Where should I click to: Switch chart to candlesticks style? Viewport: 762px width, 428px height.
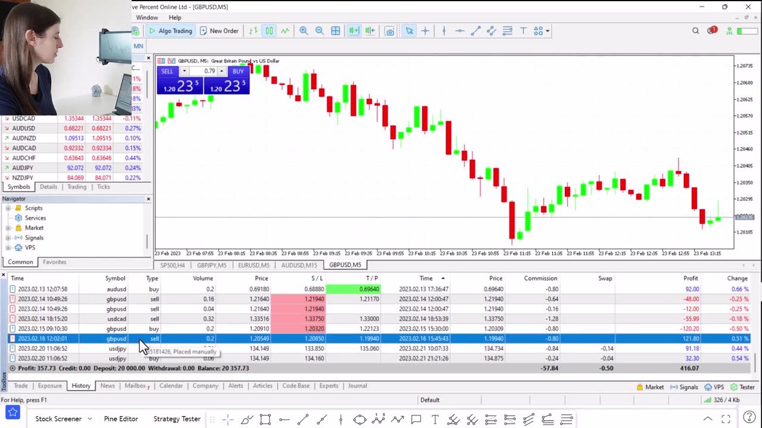click(x=269, y=31)
